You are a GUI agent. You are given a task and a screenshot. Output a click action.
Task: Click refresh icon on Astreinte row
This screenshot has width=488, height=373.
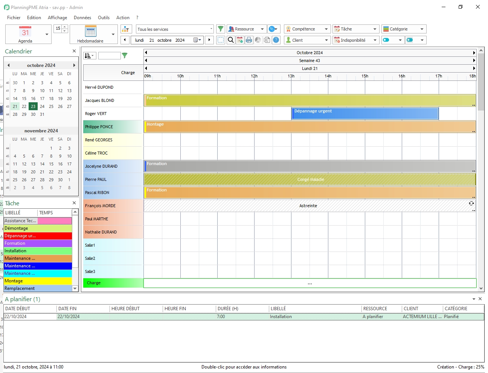471,203
